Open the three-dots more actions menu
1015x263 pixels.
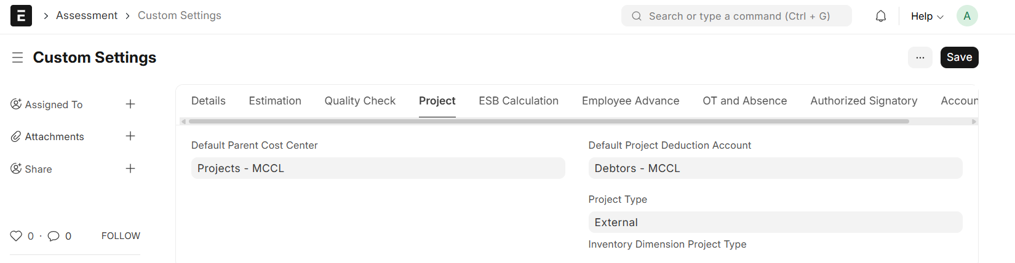920,58
